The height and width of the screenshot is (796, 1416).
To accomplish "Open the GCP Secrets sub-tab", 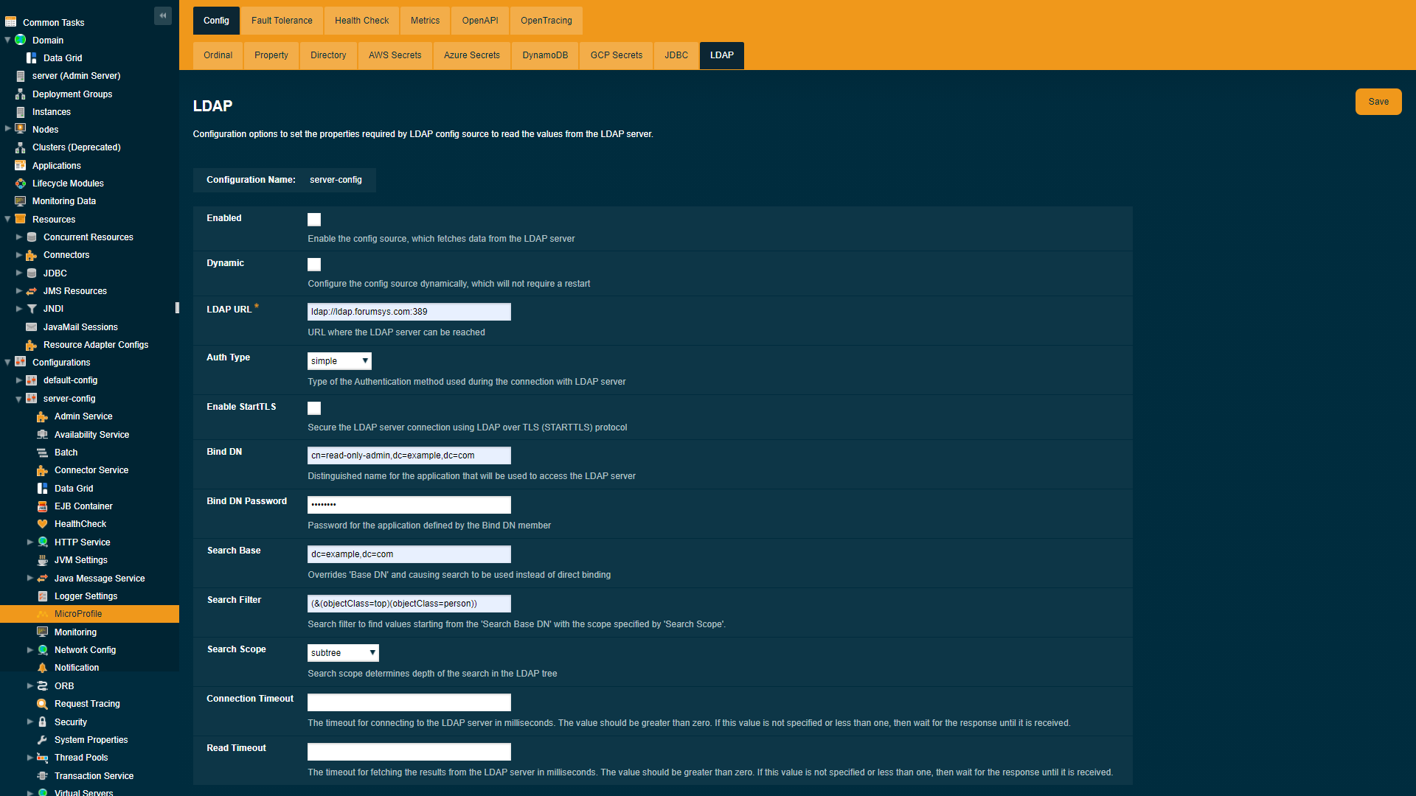I will [x=616, y=55].
